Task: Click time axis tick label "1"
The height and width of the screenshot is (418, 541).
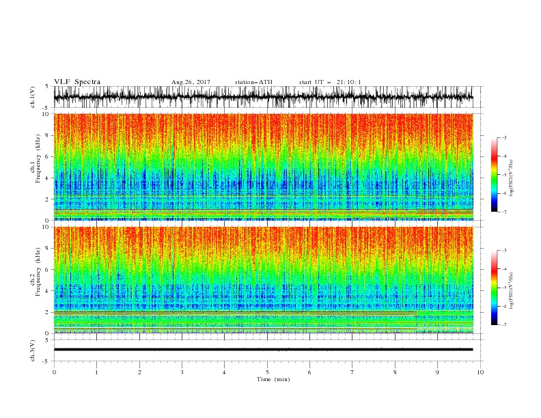Action: [96, 372]
